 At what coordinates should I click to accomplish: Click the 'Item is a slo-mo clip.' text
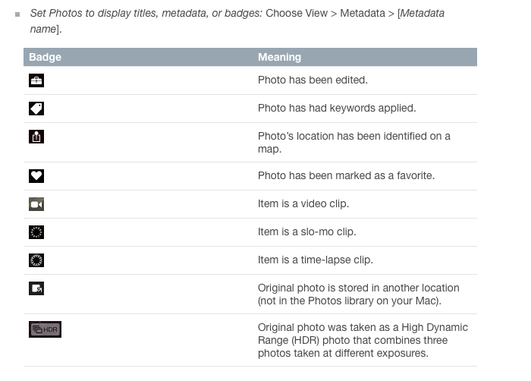(x=306, y=231)
